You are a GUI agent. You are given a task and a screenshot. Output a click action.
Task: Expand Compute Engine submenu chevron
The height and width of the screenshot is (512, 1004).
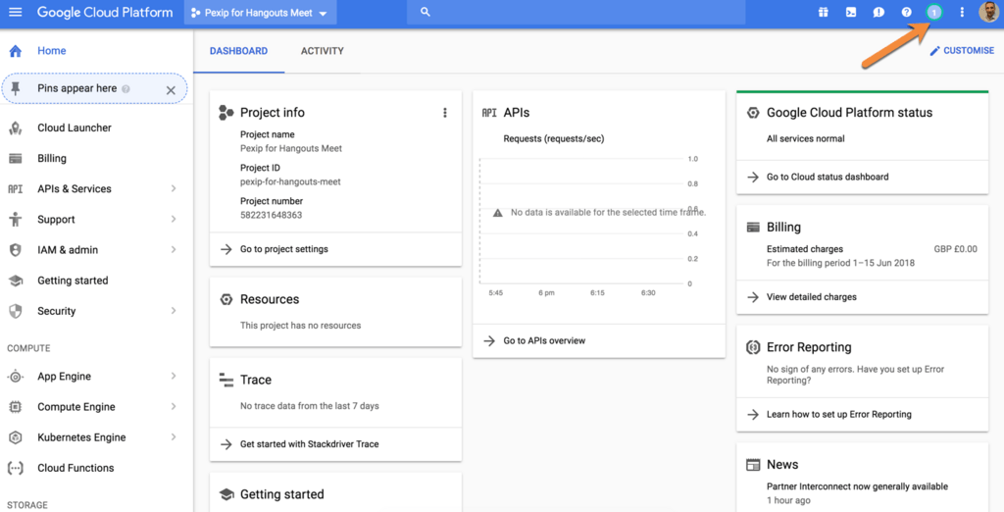click(174, 406)
